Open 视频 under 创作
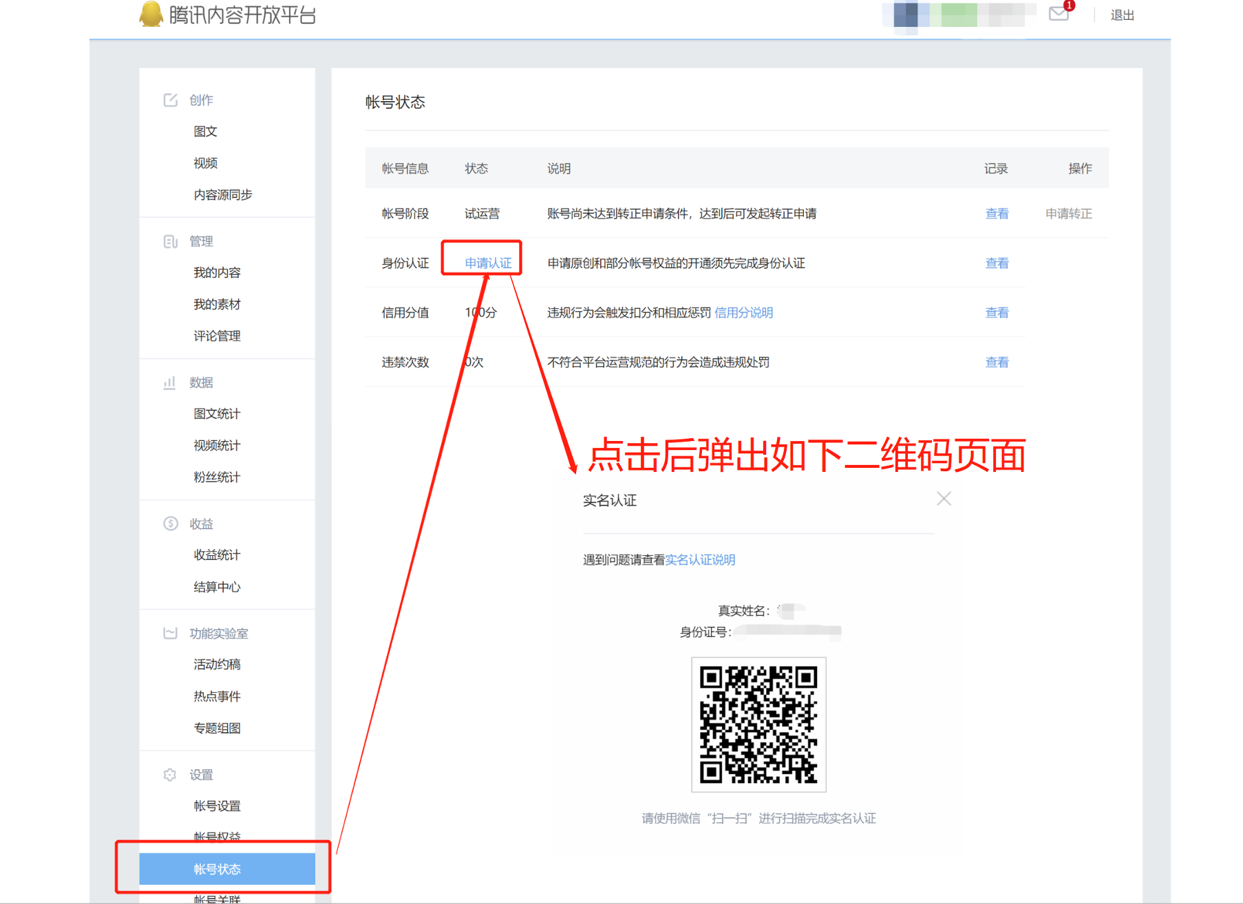Viewport: 1243px width, 904px height. [205, 163]
